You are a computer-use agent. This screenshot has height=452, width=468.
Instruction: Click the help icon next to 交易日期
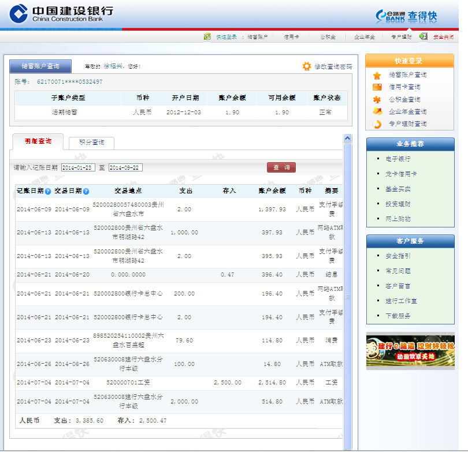(86, 191)
